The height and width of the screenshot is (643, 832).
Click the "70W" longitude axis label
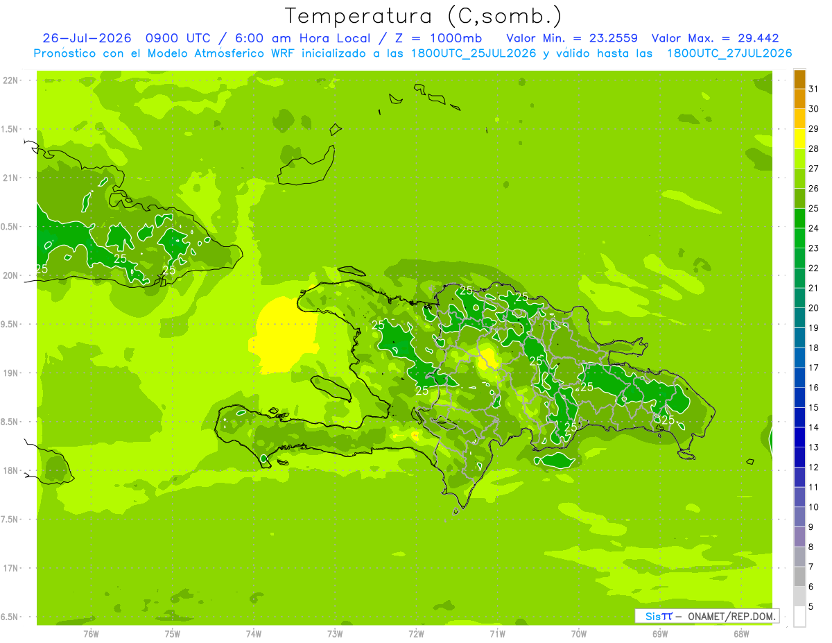[579, 634]
